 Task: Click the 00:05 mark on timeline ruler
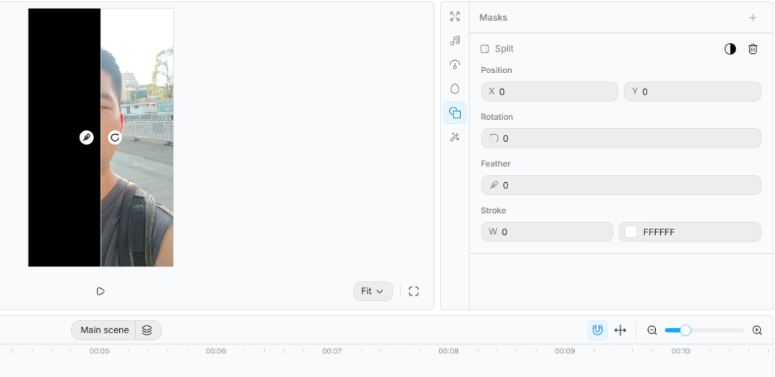click(x=99, y=351)
